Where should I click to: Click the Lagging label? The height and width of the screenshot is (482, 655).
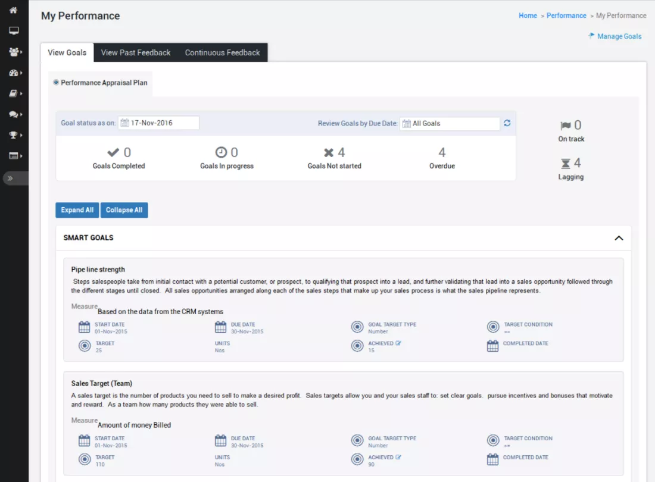[571, 177]
